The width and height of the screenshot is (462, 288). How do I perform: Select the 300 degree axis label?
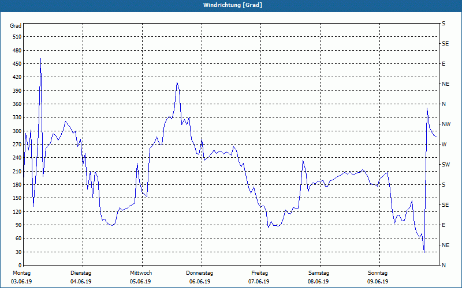[17, 131]
